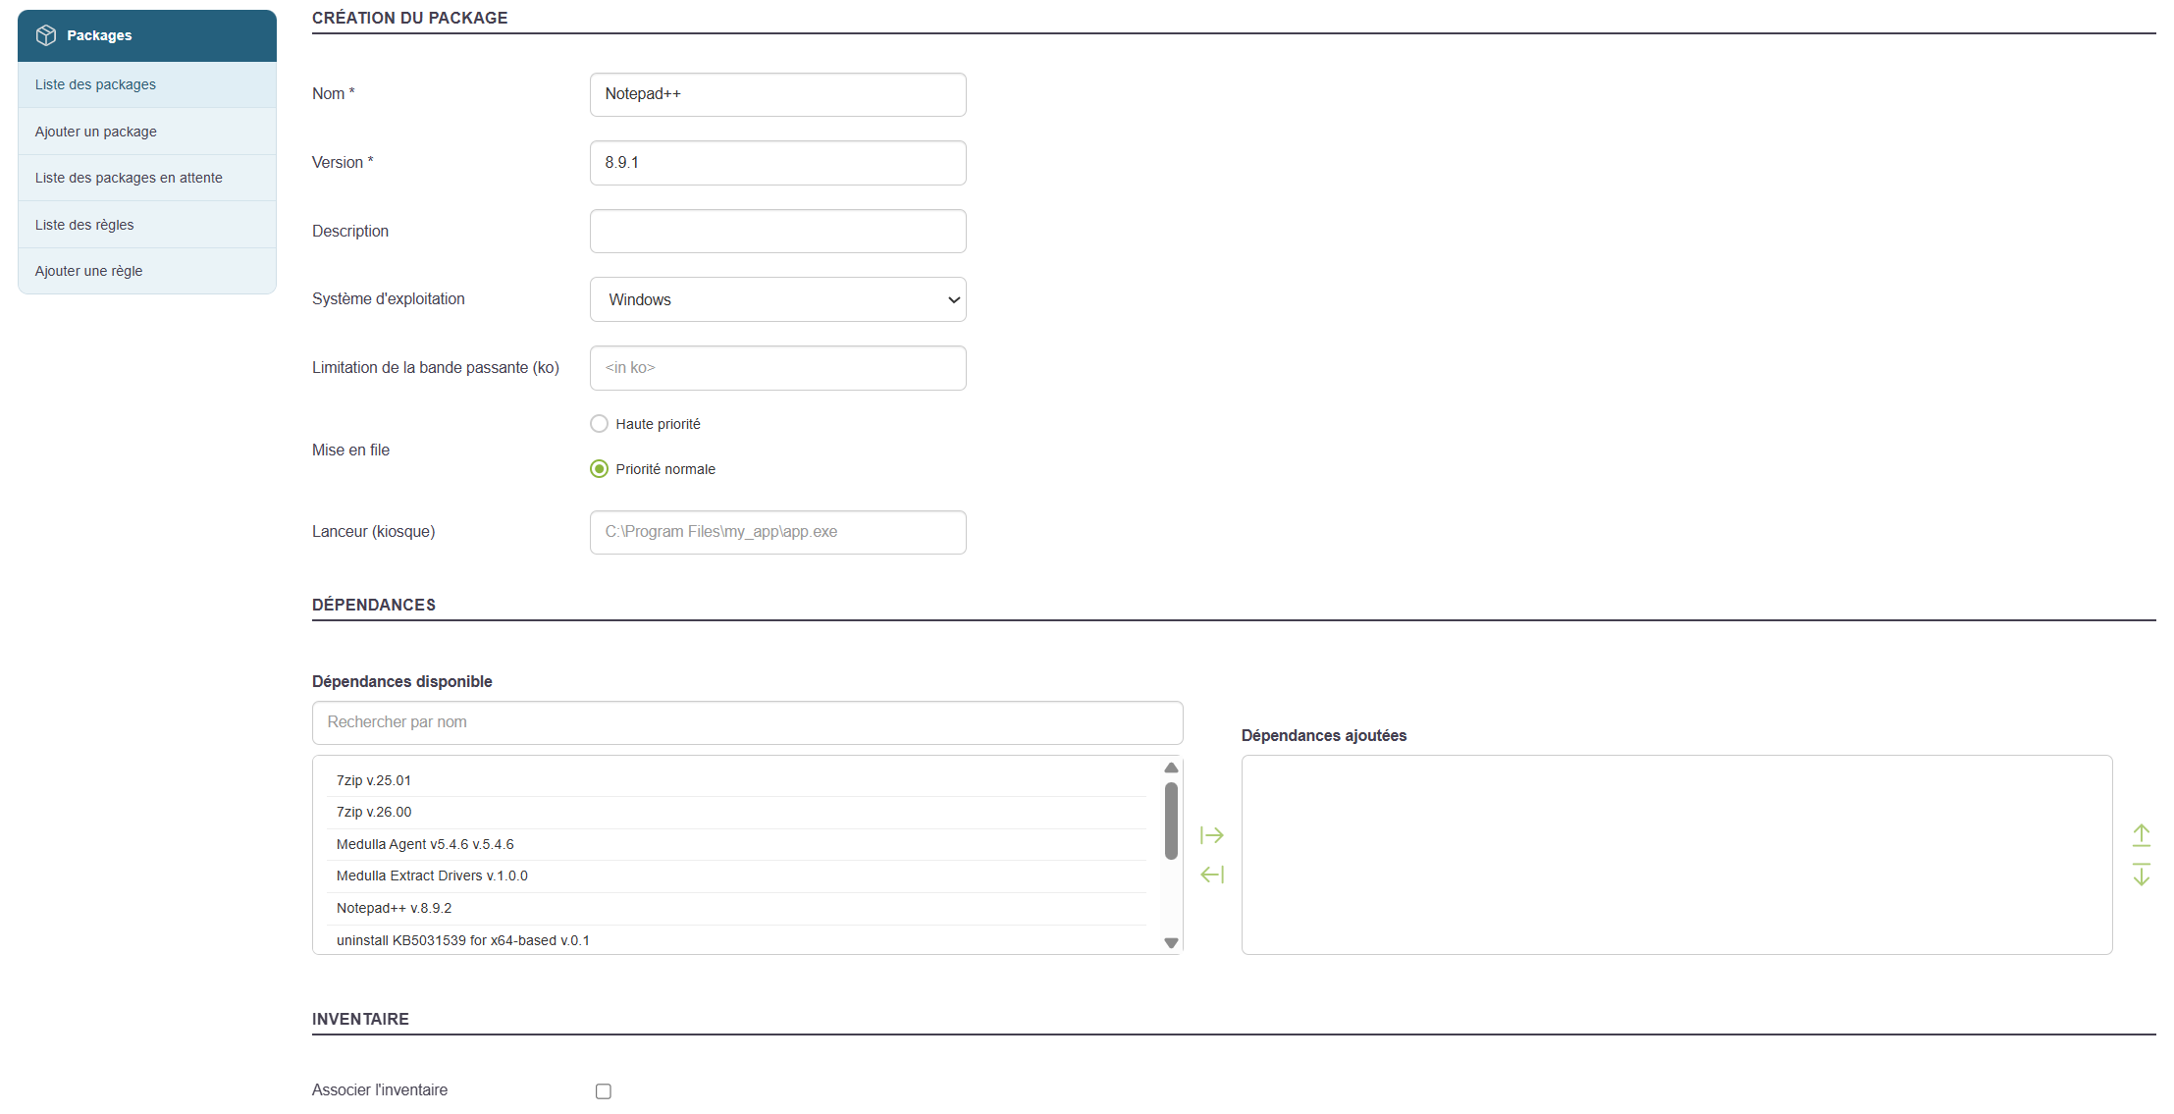The width and height of the screenshot is (2174, 1114).
Task: Open Ajouter un package menu item
Action: tap(95, 132)
